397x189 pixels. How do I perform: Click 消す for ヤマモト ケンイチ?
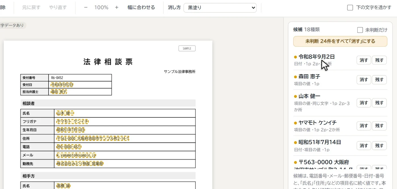(364, 126)
